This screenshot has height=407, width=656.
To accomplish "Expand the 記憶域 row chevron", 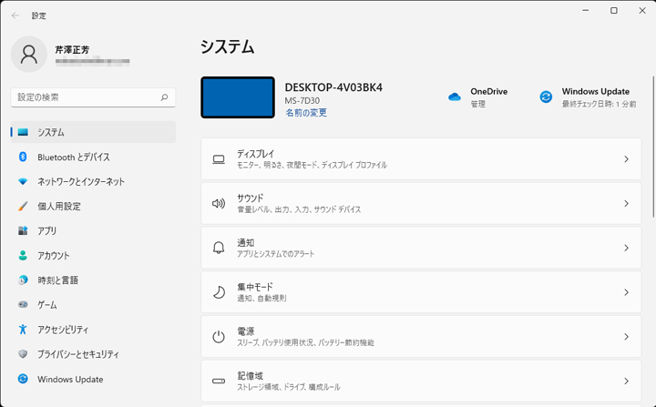I will tap(626, 382).
